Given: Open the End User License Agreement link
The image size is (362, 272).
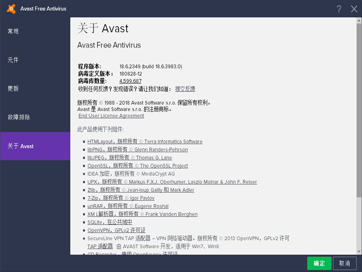Looking at the screenshot, I should [x=111, y=116].
